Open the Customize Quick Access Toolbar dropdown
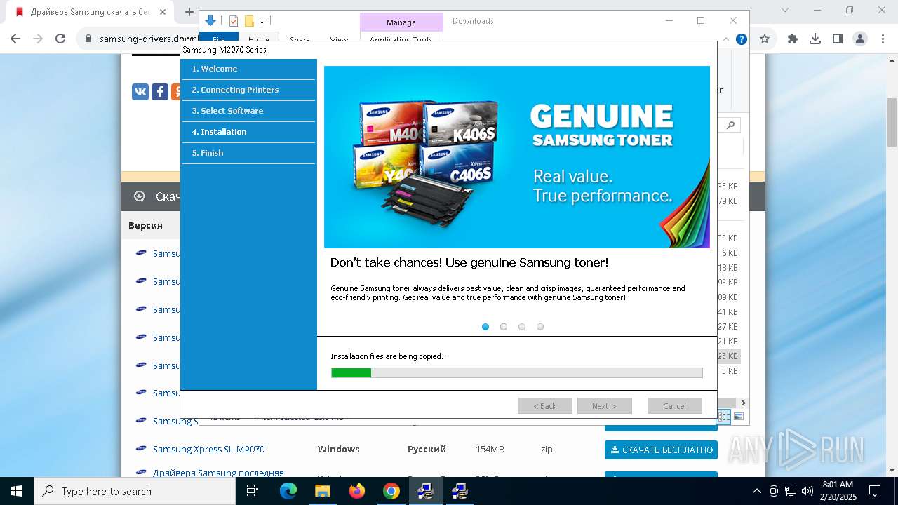 pyautogui.click(x=262, y=22)
